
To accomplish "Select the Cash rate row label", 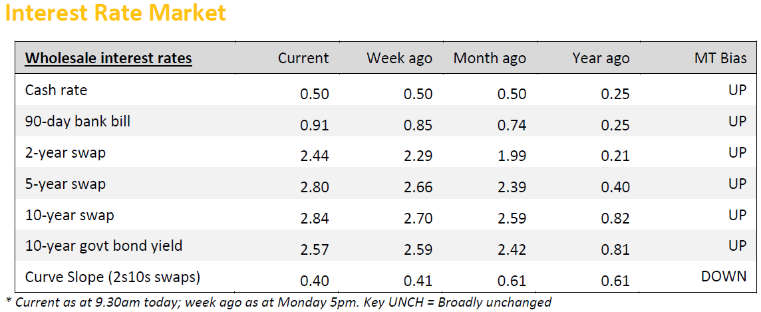I will pos(56,90).
